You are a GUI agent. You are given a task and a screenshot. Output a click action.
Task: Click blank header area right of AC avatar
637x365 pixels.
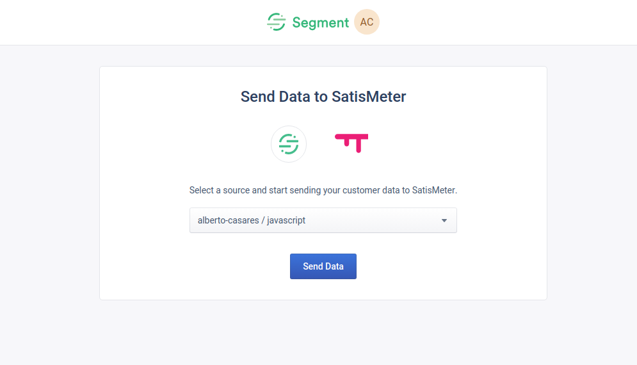tap(508, 22)
